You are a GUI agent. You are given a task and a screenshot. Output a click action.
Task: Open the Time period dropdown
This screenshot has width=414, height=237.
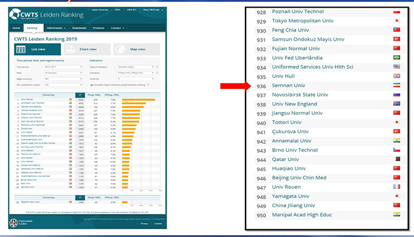(x=63, y=67)
